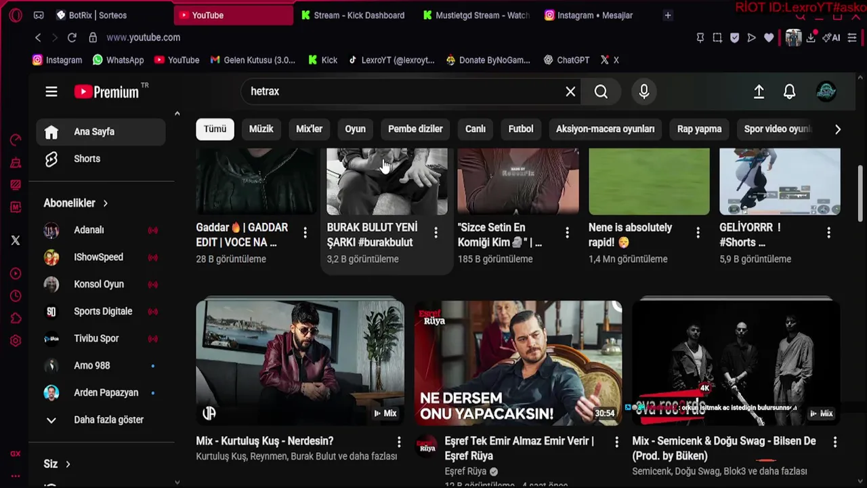Open options for Kurtuluş Kuş mix
The height and width of the screenshot is (488, 867).
[x=399, y=442]
